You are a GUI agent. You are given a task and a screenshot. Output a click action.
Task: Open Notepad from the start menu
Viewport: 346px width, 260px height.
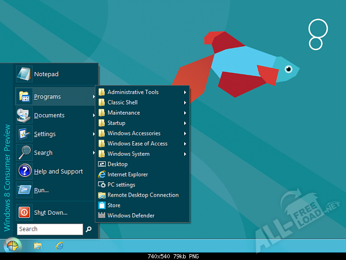point(46,74)
